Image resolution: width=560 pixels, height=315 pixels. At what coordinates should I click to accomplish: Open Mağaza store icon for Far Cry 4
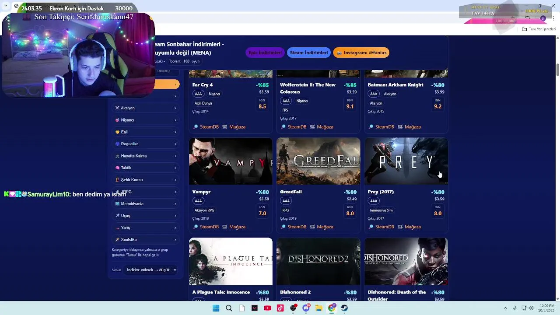pyautogui.click(x=225, y=127)
